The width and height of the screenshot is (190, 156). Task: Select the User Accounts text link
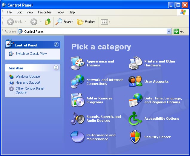[x=157, y=82]
